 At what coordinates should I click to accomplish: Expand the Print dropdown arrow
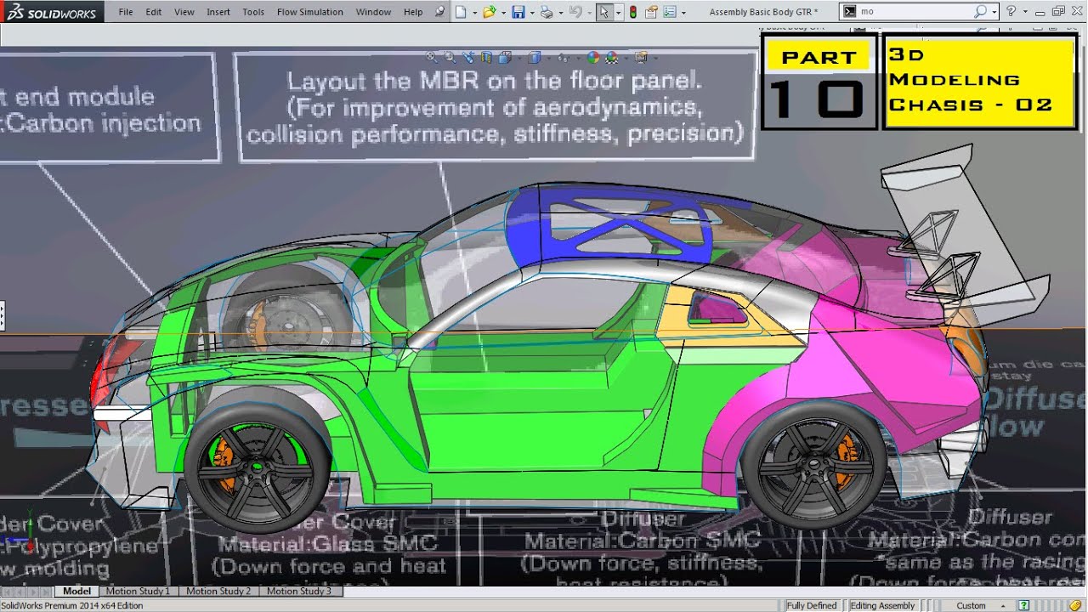(x=560, y=13)
